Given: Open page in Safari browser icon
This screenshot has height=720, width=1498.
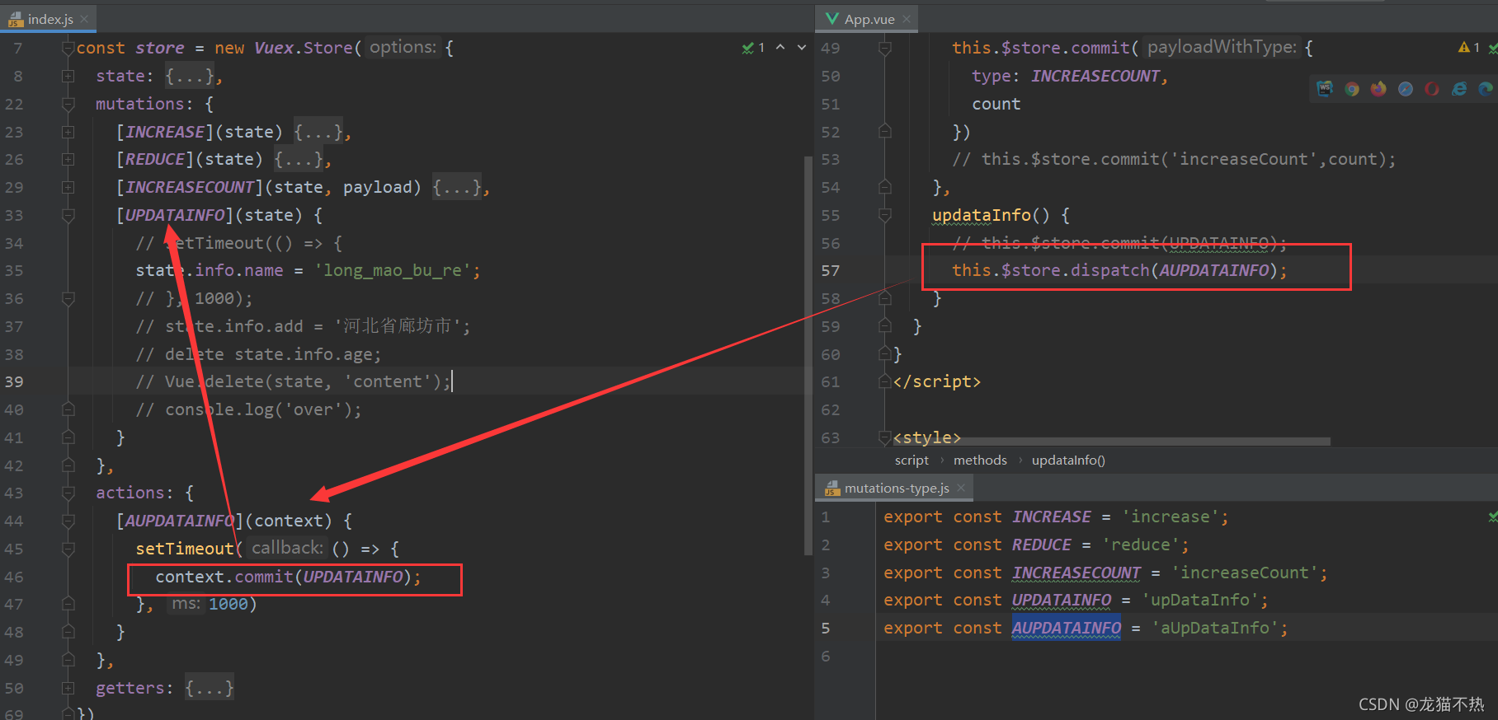Looking at the screenshot, I should [x=1406, y=89].
